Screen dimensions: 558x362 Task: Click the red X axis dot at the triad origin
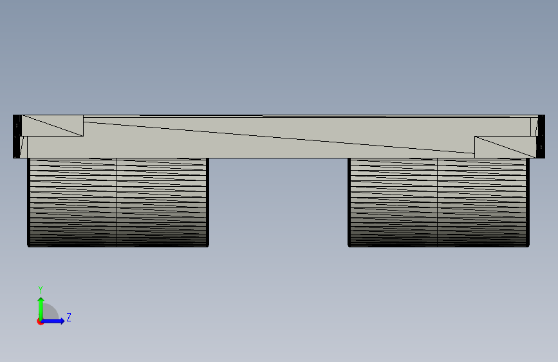pyautogui.click(x=40, y=321)
